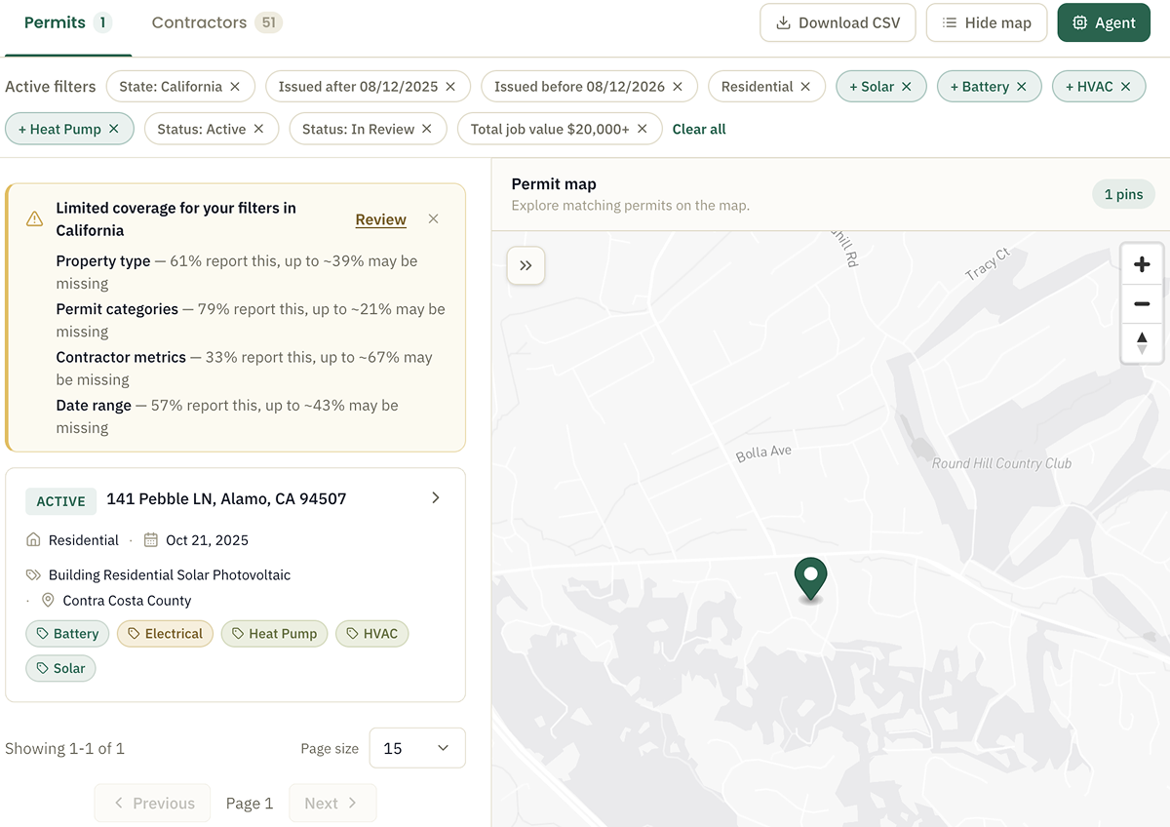This screenshot has width=1170, height=827.
Task: Collapse the list panel with double-chevron button
Action: pos(526,265)
